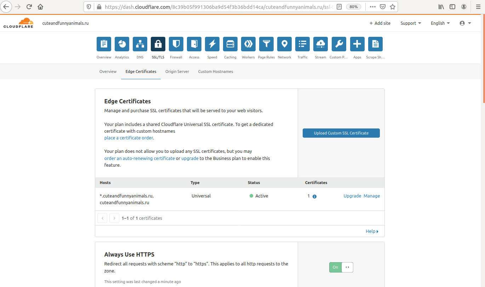The height and width of the screenshot is (287, 485).
Task: Open the Traffic list icon
Action: pyautogui.click(x=302, y=44)
